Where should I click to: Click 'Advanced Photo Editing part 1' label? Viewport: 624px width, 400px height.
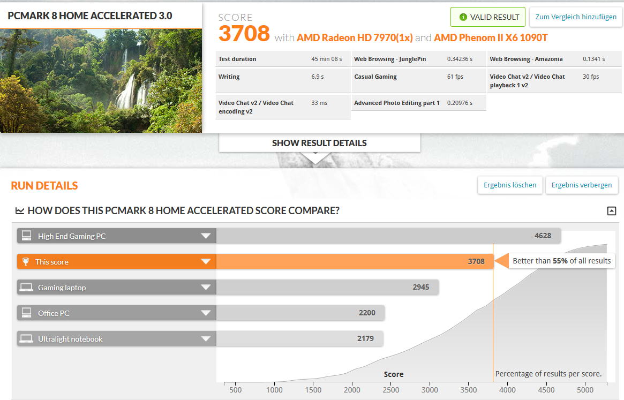click(397, 103)
